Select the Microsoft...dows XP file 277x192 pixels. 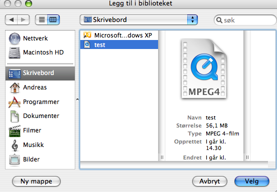tap(119, 35)
